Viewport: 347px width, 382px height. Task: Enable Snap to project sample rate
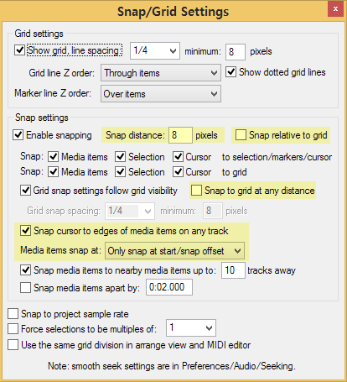click(13, 314)
